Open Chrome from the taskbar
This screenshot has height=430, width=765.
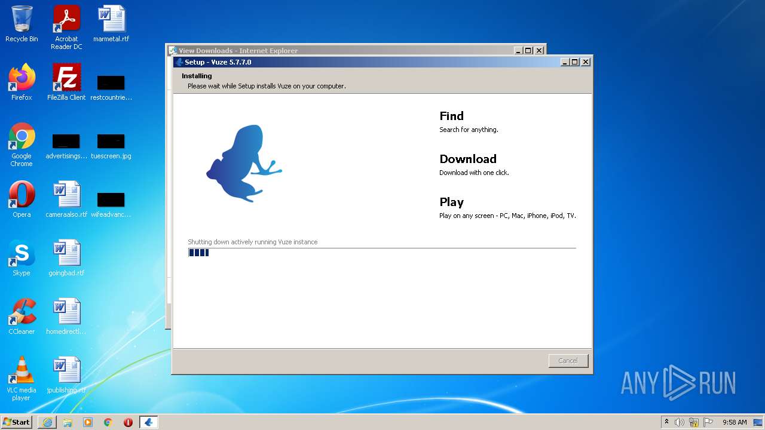click(x=108, y=422)
